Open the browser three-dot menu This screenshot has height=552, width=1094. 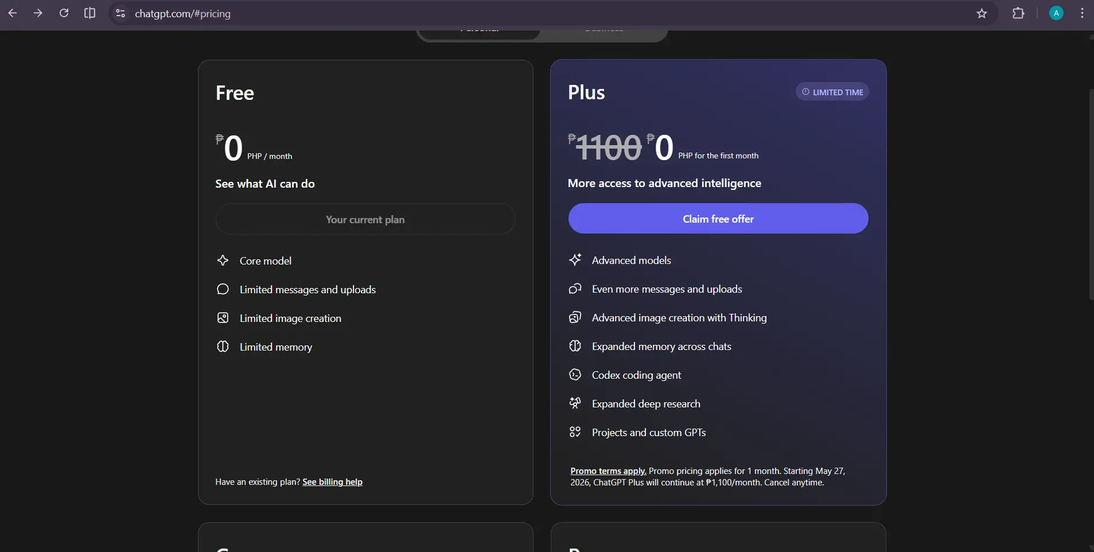[x=1082, y=13]
